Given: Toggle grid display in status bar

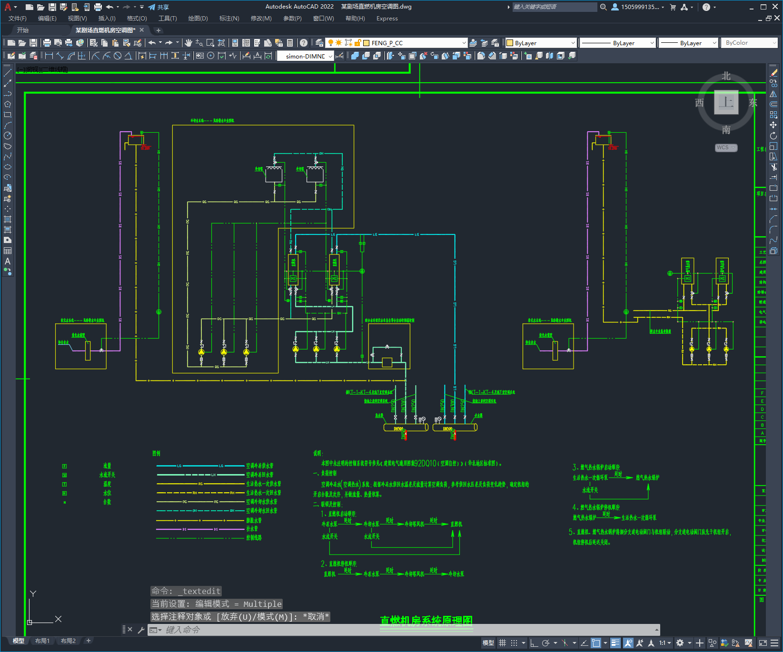Looking at the screenshot, I should pyautogui.click(x=503, y=643).
